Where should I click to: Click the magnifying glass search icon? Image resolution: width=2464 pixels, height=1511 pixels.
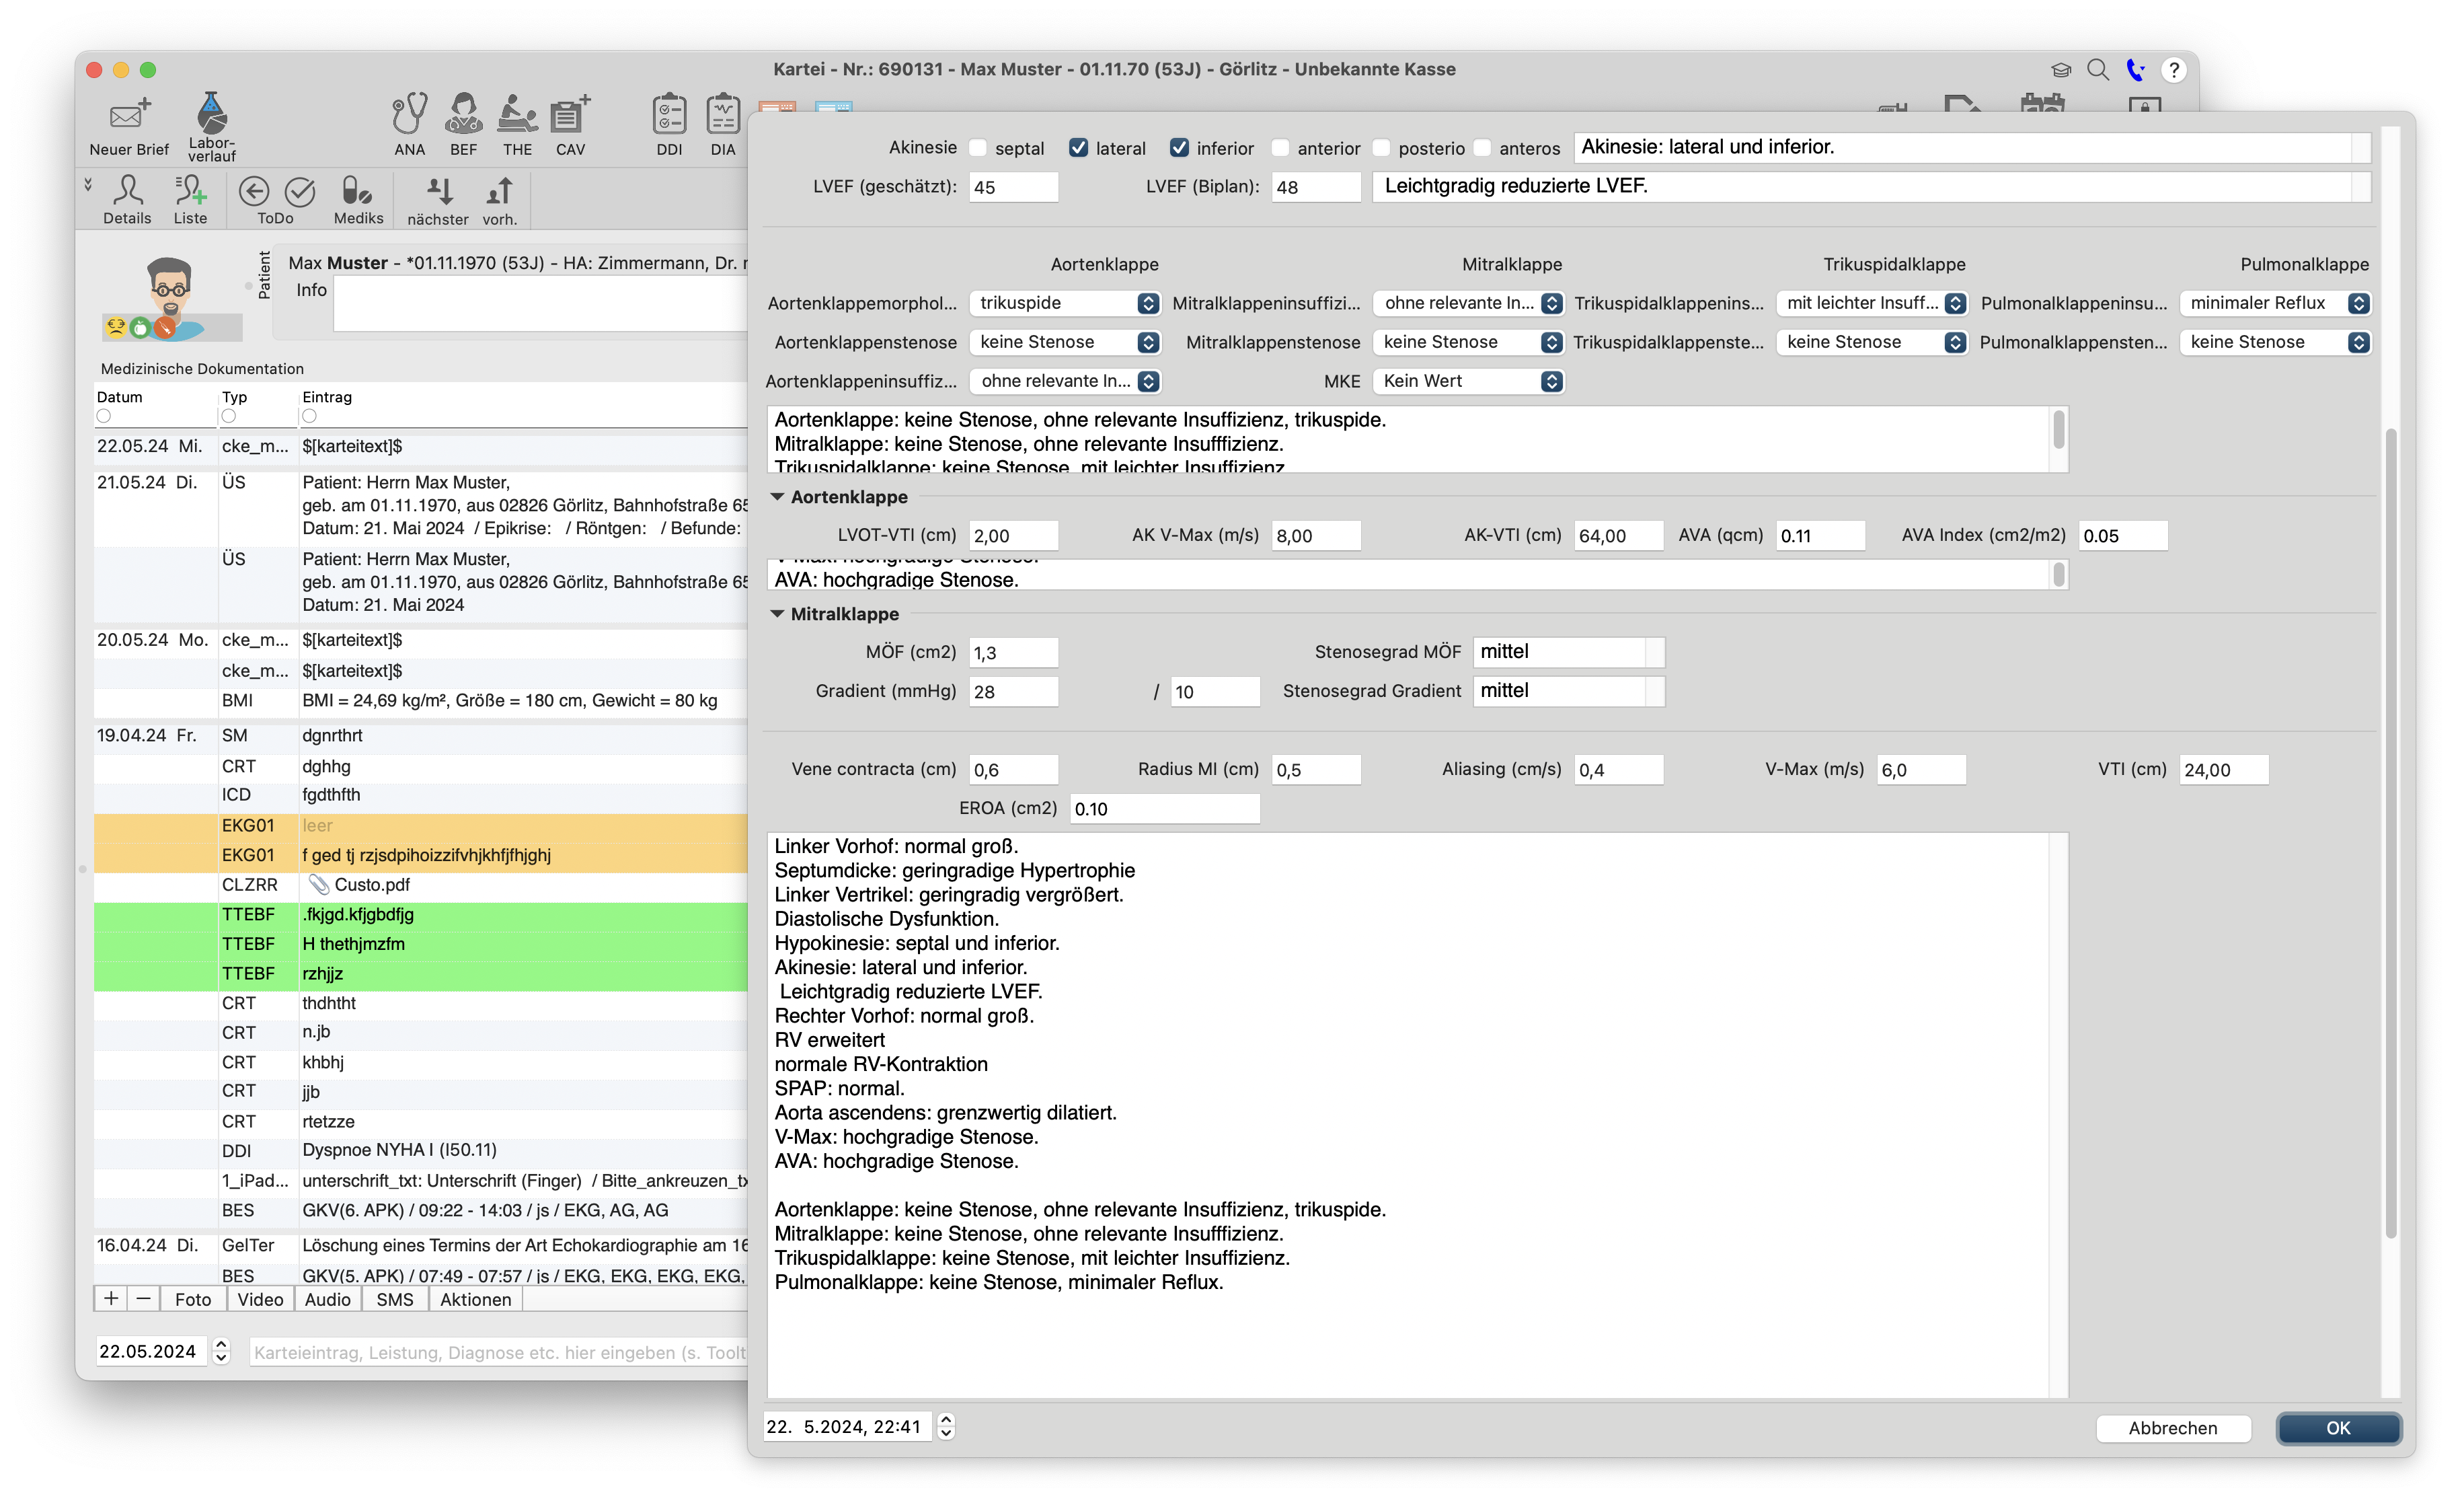[x=2098, y=70]
